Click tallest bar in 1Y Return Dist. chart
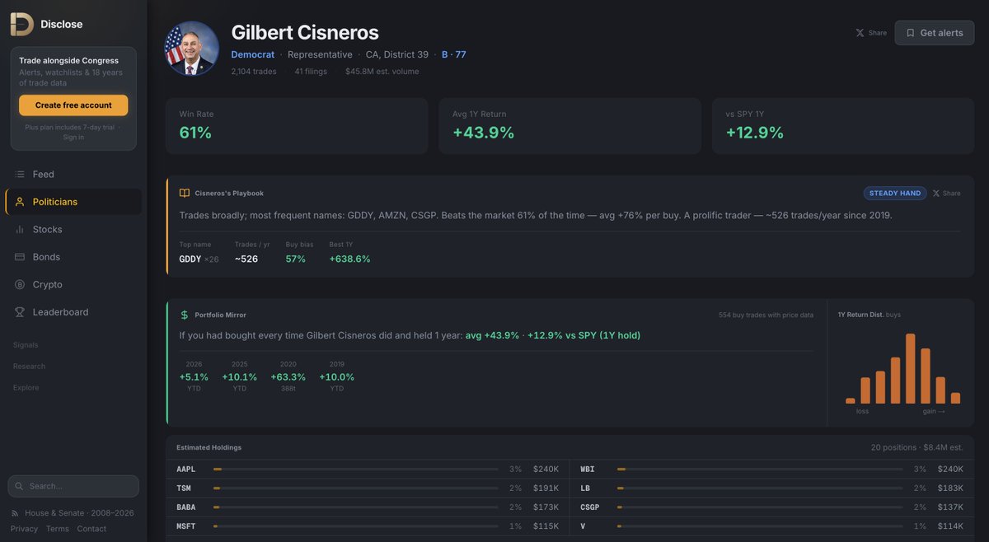Viewport: 989px width, 542px height. click(x=911, y=368)
